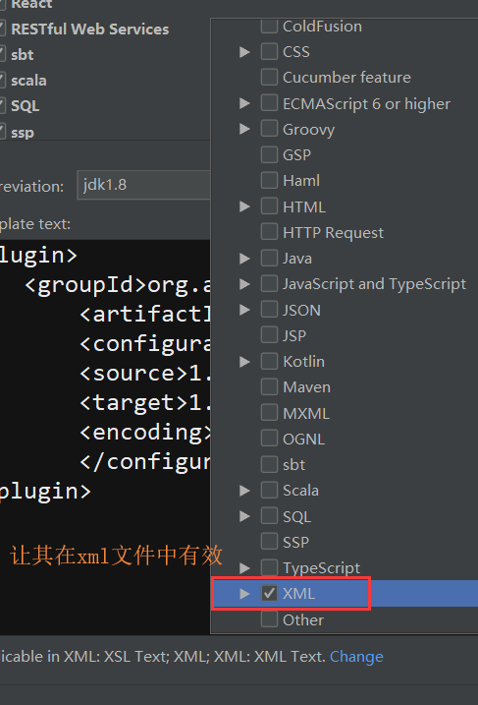The height and width of the screenshot is (705, 478).
Task: Enable the Maven context checkbox
Action: click(x=269, y=387)
